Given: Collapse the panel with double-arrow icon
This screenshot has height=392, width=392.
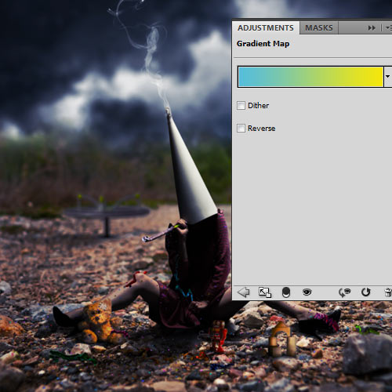Looking at the screenshot, I should (372, 27).
